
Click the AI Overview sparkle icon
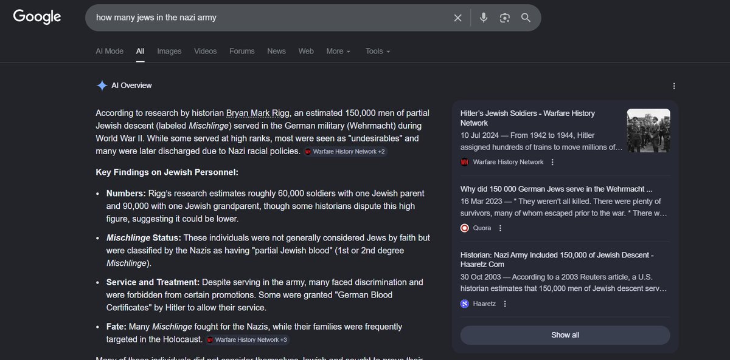102,86
